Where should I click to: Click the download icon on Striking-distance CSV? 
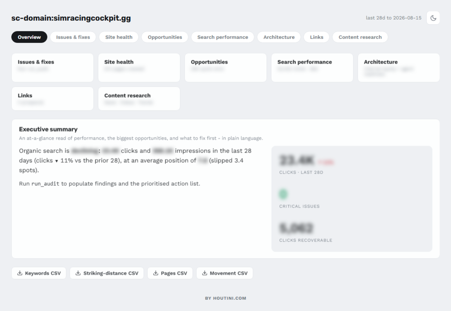click(x=78, y=273)
